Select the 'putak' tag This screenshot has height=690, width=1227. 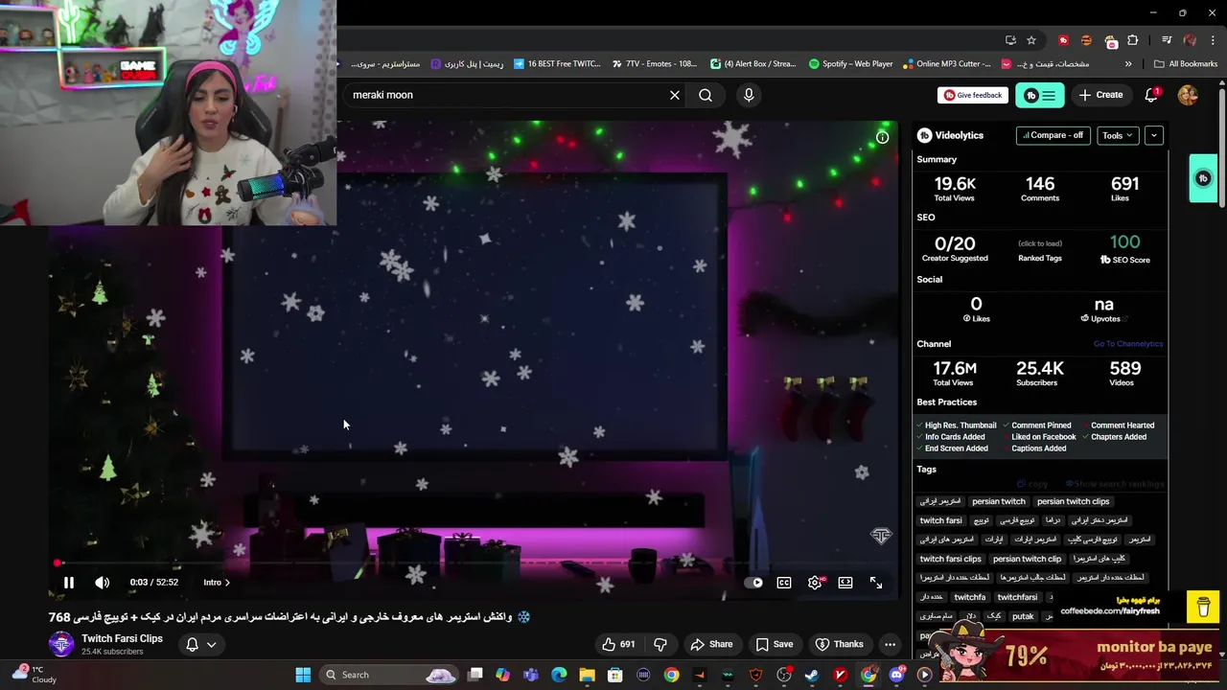(x=1023, y=616)
